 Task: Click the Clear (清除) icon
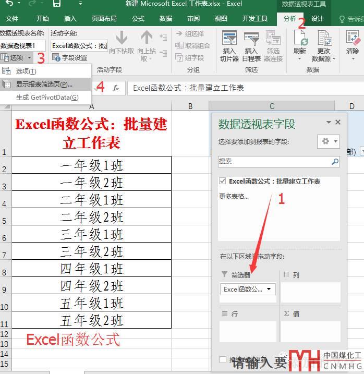click(x=353, y=40)
